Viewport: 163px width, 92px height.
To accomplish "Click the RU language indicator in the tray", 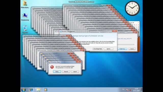I will pos(123,89).
